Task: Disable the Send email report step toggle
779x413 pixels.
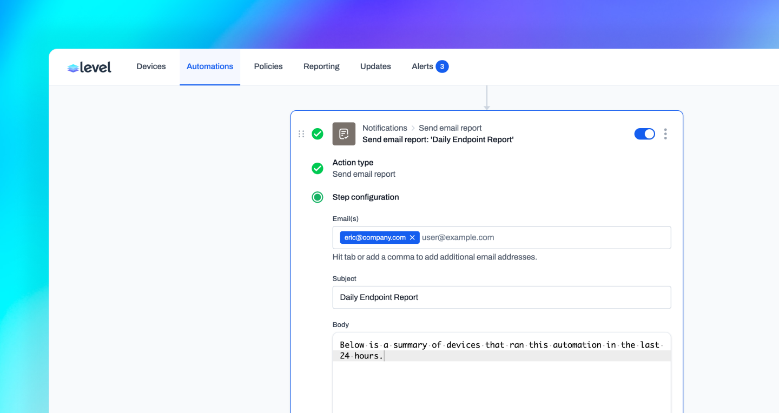Action: [644, 134]
